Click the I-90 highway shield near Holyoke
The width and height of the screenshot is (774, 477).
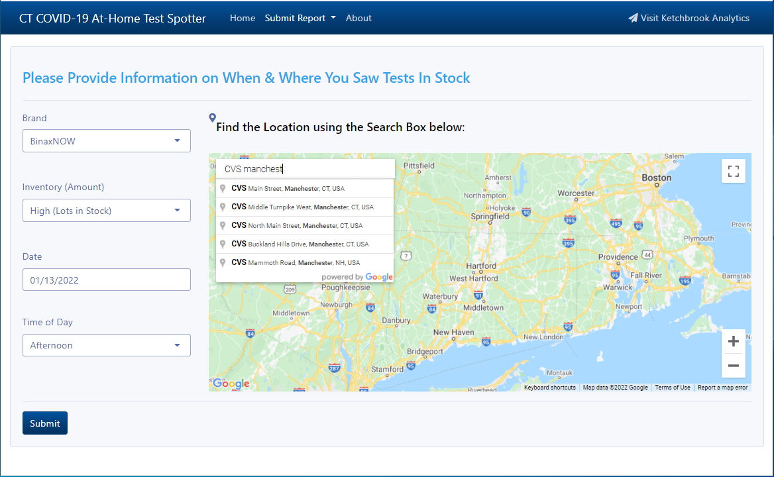tap(526, 212)
